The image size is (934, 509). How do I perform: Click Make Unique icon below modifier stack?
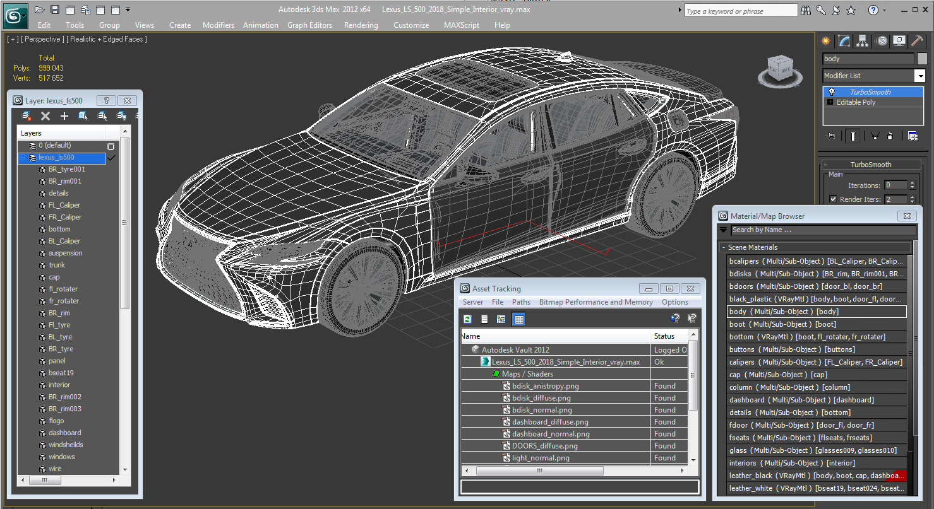[875, 136]
